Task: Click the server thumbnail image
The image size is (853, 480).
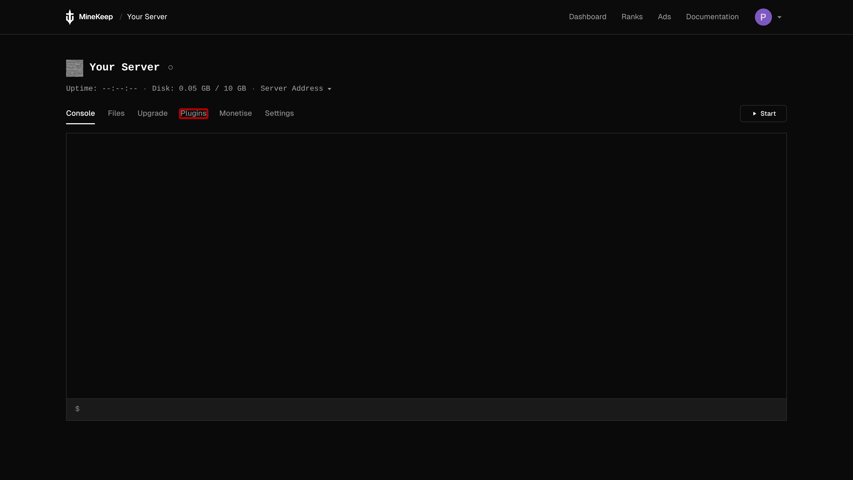Action: click(74, 68)
